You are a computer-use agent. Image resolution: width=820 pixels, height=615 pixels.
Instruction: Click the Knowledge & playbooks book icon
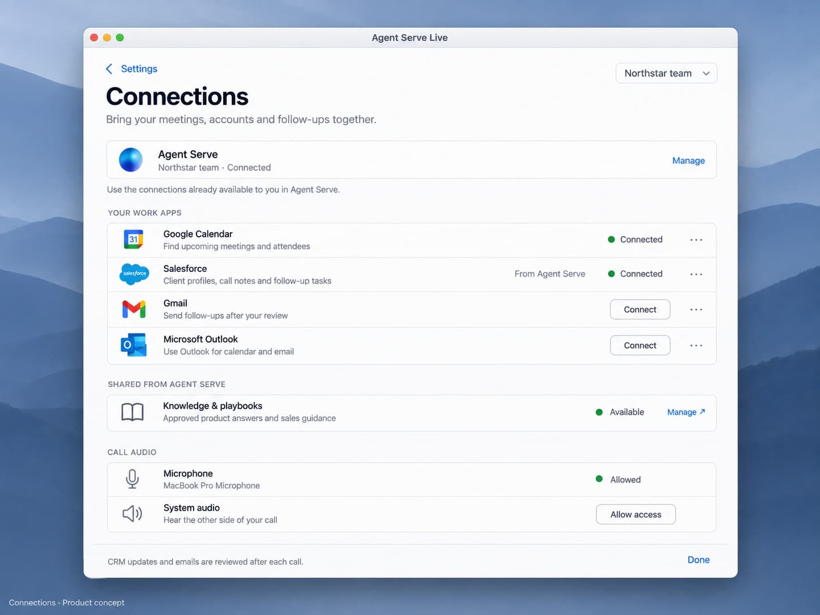coord(133,412)
